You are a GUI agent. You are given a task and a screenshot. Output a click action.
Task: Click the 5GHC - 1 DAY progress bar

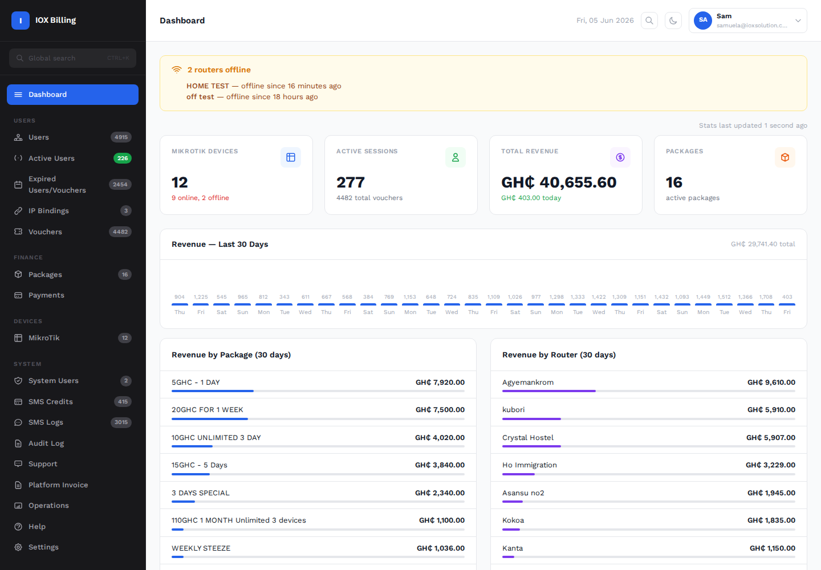[318, 391]
